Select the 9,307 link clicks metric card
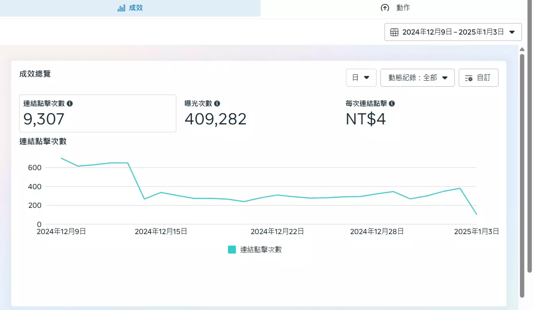The width and height of the screenshot is (533, 310). [x=97, y=114]
